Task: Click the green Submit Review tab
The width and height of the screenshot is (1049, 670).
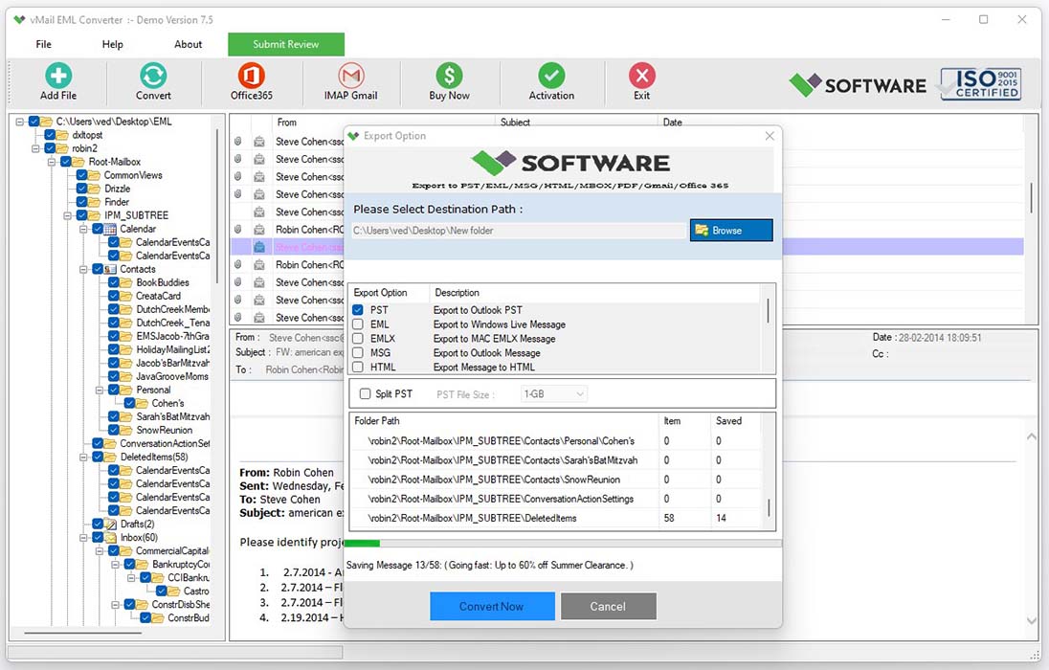Action: click(x=286, y=44)
